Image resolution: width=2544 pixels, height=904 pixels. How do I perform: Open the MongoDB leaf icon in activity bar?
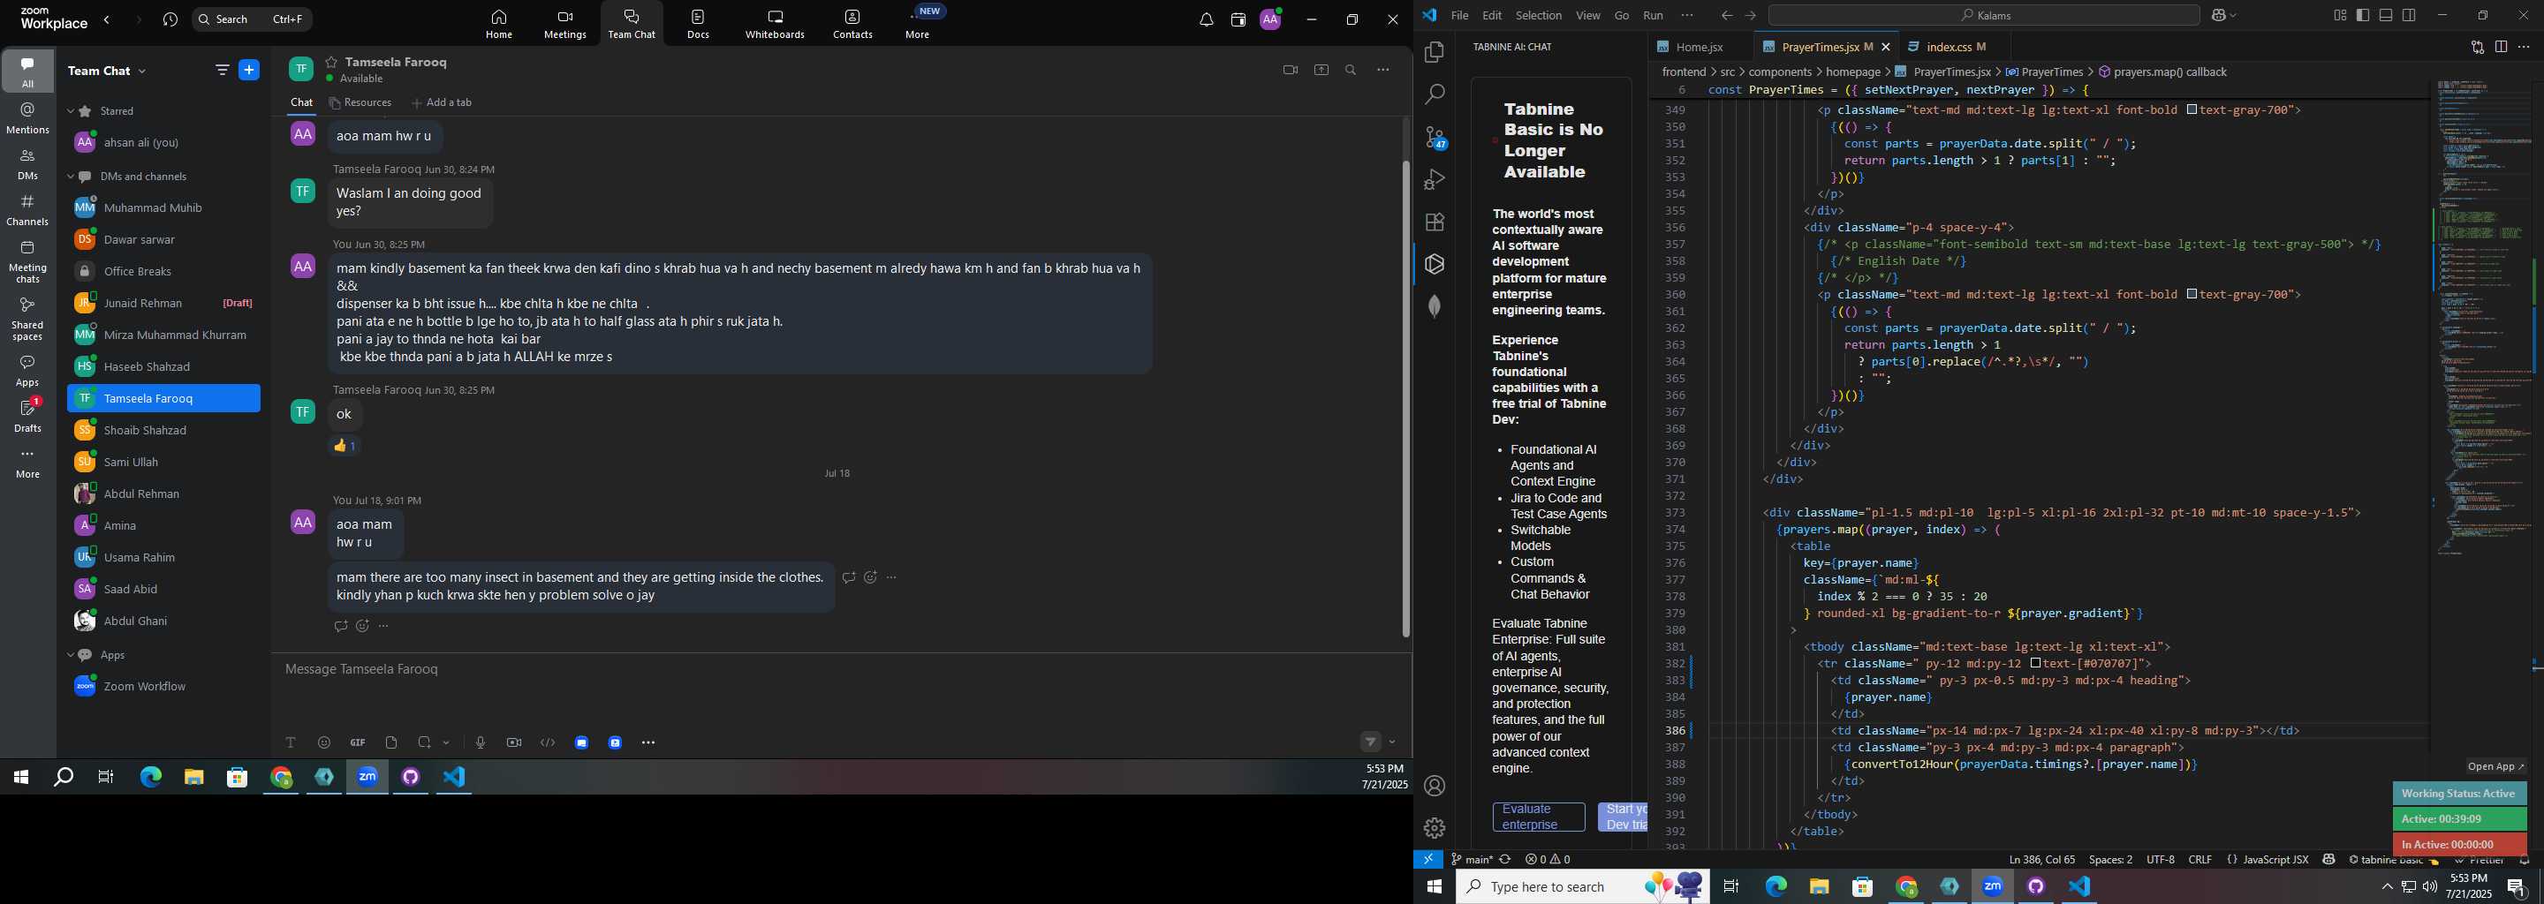[x=1434, y=306]
